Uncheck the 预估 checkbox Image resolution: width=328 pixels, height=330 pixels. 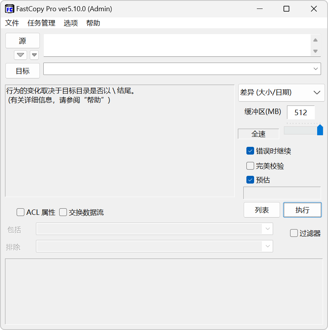[250, 180]
